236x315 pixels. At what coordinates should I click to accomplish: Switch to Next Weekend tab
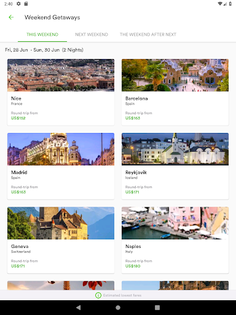(x=92, y=34)
